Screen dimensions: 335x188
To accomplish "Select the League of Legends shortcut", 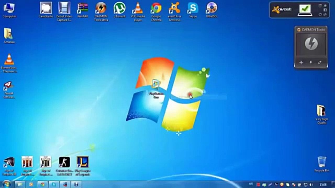I will pyautogui.click(x=83, y=166).
